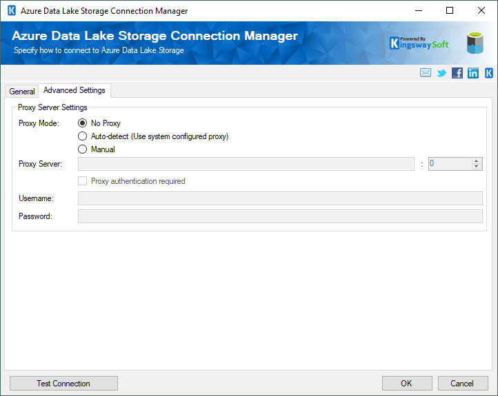The width and height of the screenshot is (498, 396).
Task: Click the Proxy Server address field
Action: (246, 164)
